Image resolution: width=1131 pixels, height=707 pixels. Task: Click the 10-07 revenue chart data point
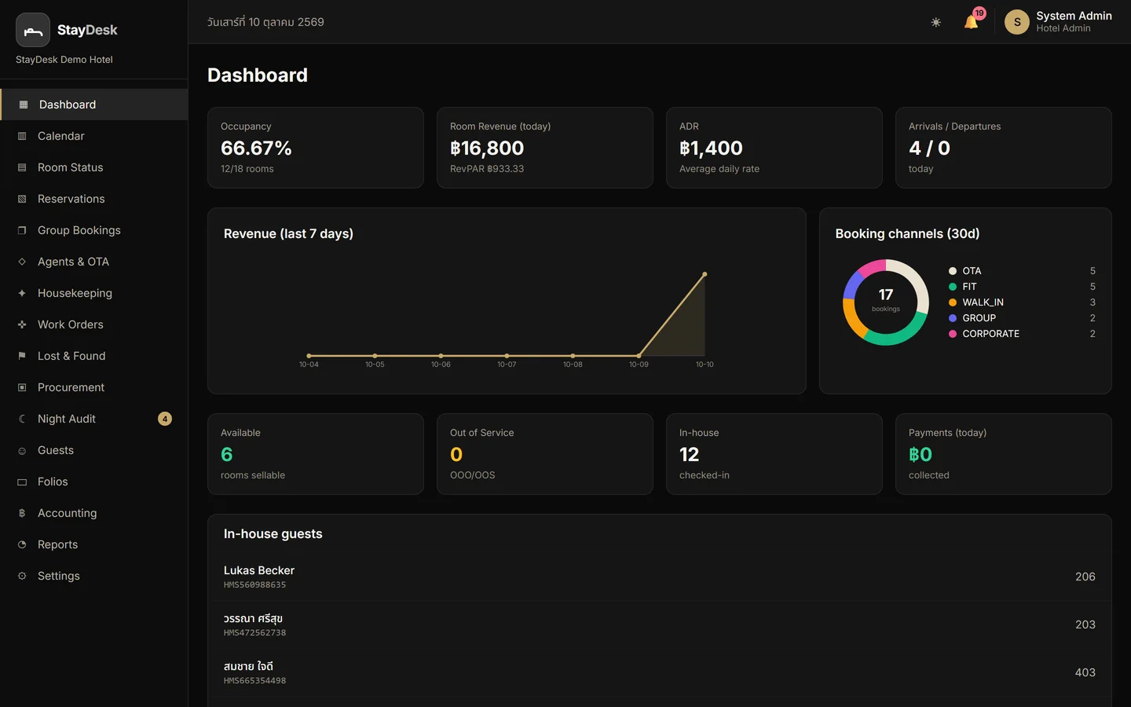(507, 356)
